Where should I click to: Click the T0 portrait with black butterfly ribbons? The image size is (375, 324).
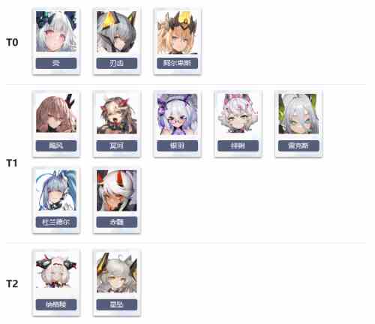coord(56,31)
